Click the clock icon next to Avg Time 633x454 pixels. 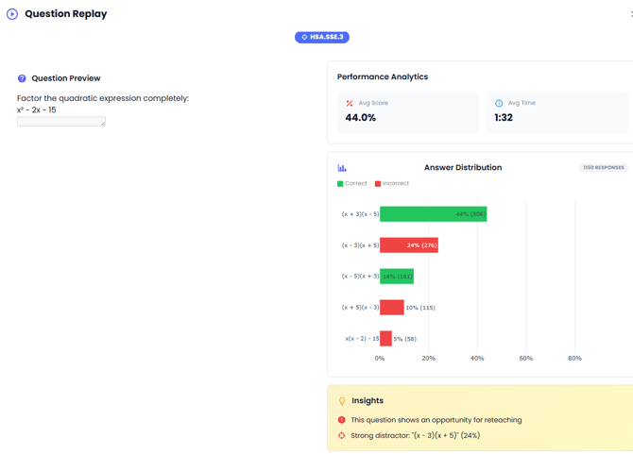(x=499, y=103)
